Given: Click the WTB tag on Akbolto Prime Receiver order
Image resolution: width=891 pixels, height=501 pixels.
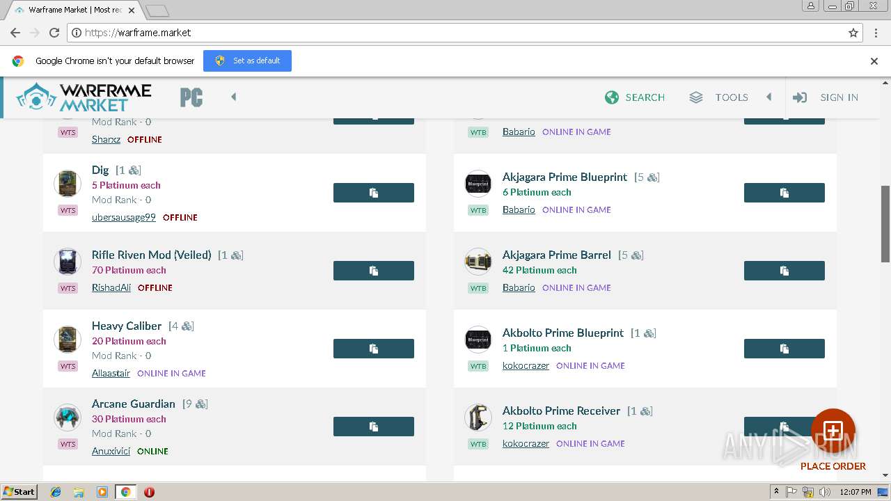Looking at the screenshot, I should coord(478,444).
